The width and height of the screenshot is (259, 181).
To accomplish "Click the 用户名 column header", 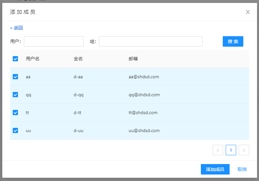I will coord(33,59).
